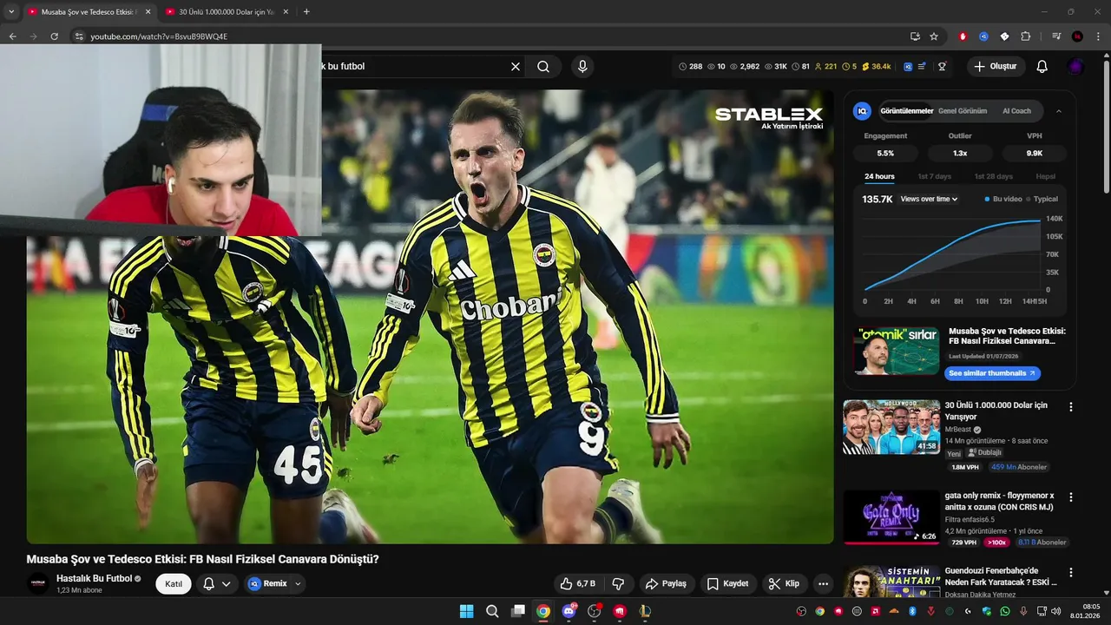Click the vidIQ list icon in the stats bar
This screenshot has width=1111, height=625.
[922, 66]
